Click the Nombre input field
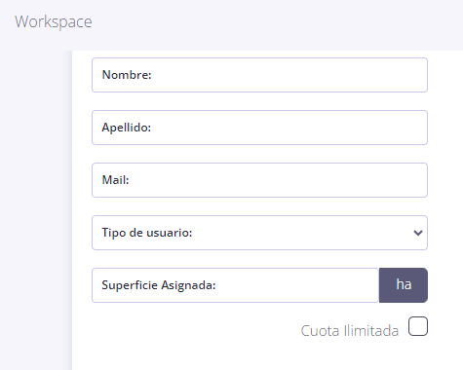Image resolution: width=463 pixels, height=370 pixels. (259, 75)
